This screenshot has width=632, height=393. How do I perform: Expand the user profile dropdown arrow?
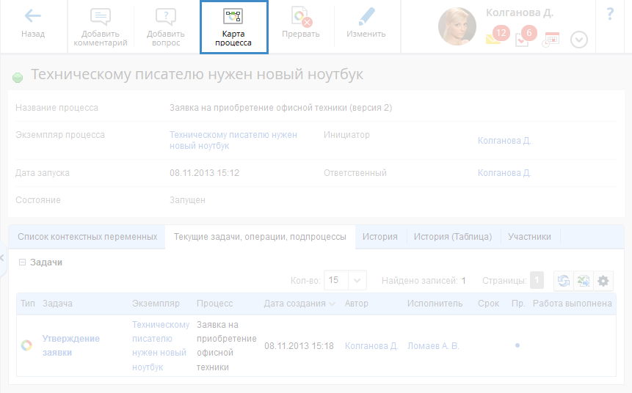(579, 40)
